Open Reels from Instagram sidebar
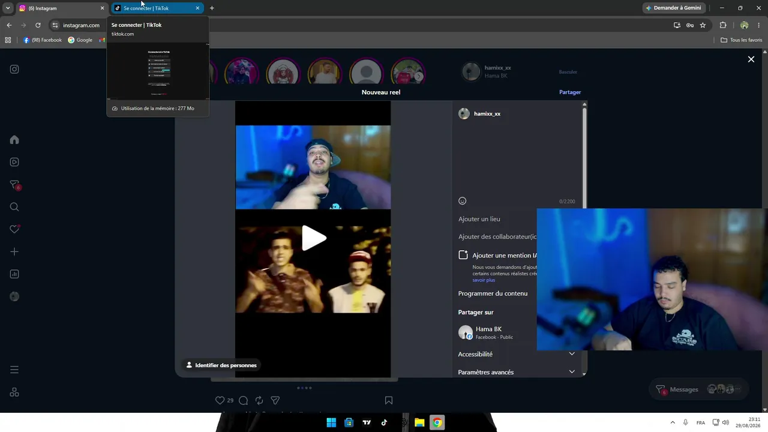This screenshot has height=432, width=768. 14,162
